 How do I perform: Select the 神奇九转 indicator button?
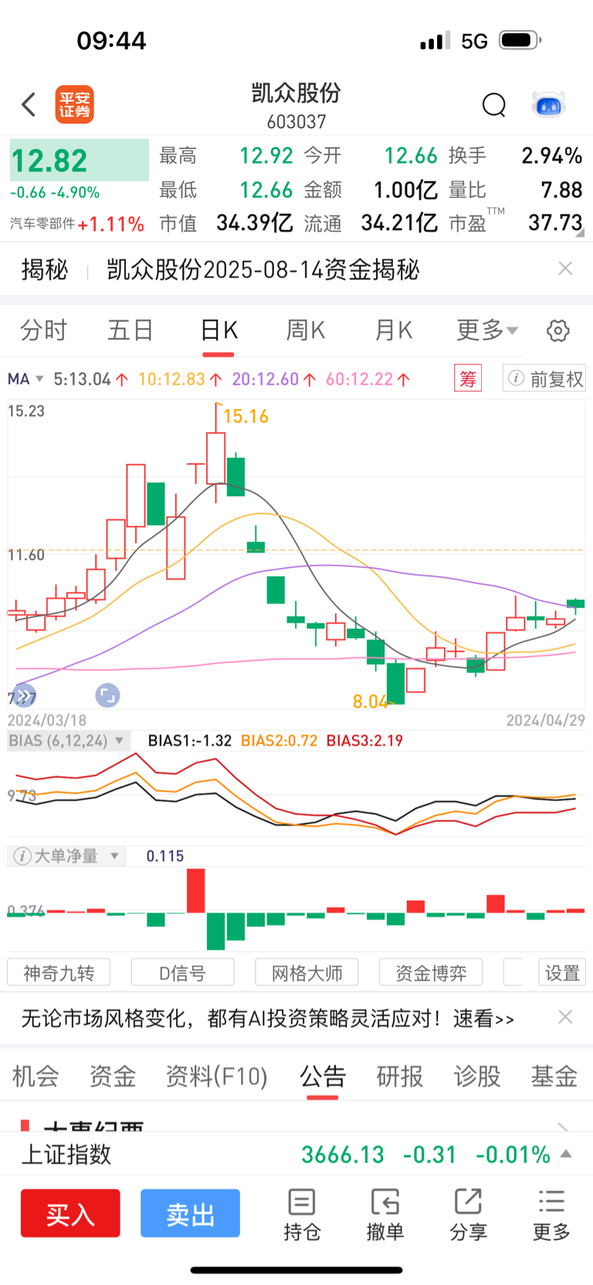[59, 972]
